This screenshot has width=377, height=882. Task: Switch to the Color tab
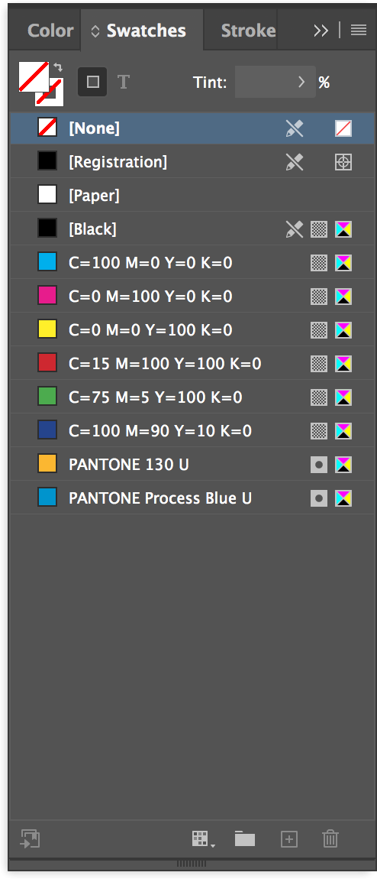(50, 31)
